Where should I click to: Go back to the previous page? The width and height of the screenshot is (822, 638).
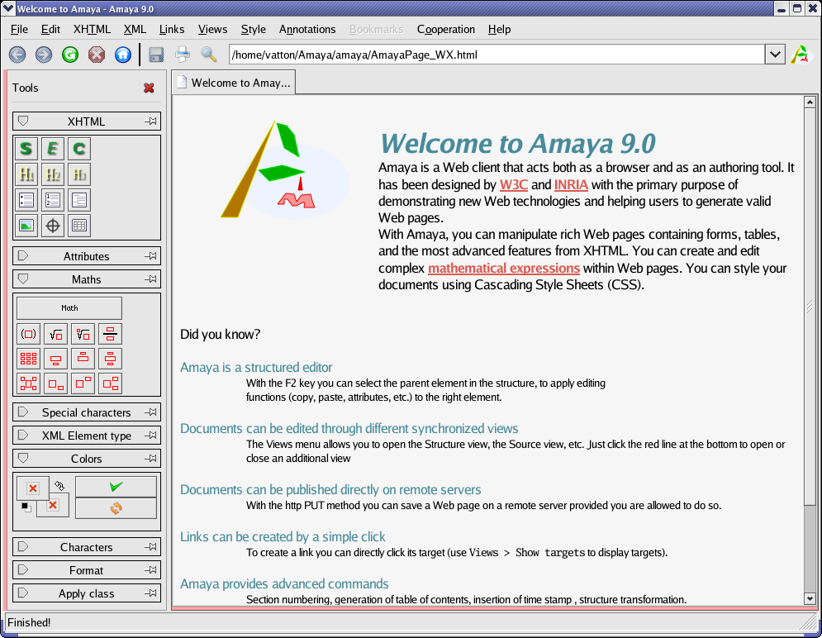click(17, 55)
